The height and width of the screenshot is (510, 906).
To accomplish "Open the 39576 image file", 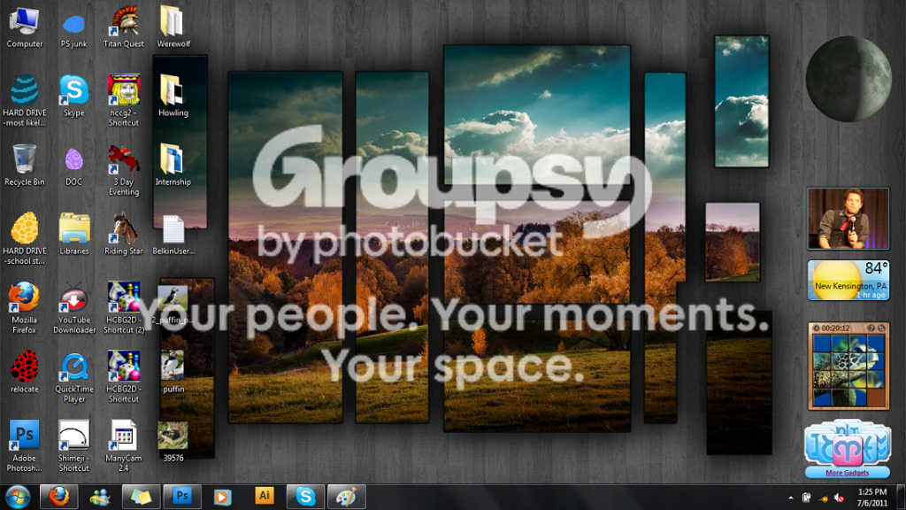I will pos(173,442).
